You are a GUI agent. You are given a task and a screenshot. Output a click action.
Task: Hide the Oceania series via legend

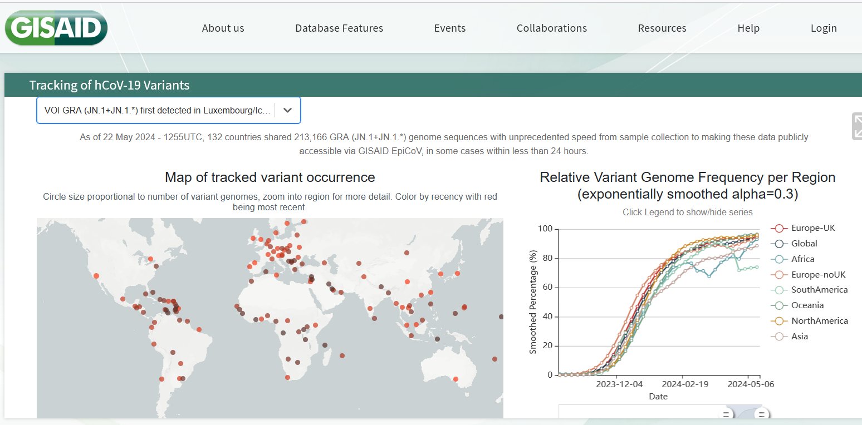tap(779, 305)
